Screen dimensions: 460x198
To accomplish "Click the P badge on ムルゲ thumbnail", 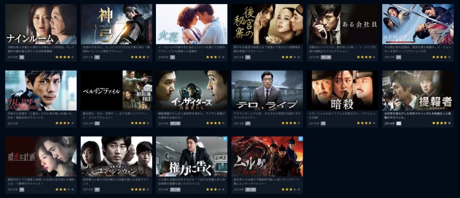I will (300, 138).
